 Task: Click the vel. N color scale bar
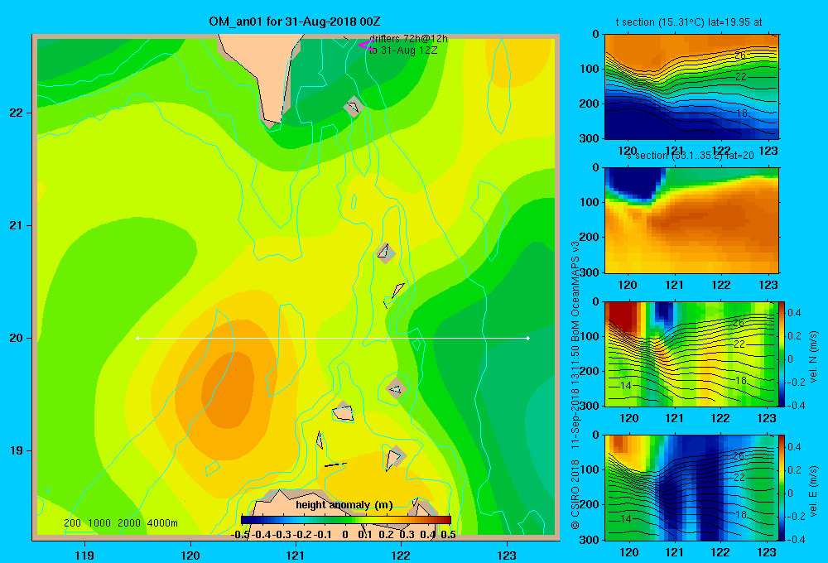pyautogui.click(x=782, y=354)
